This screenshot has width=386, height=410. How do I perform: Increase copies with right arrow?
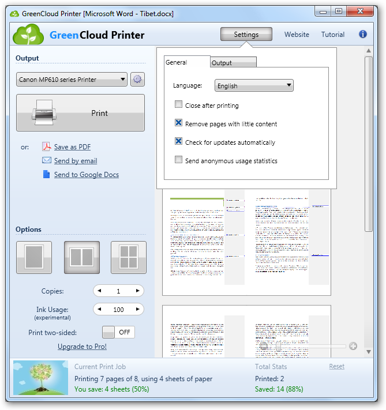click(x=138, y=291)
